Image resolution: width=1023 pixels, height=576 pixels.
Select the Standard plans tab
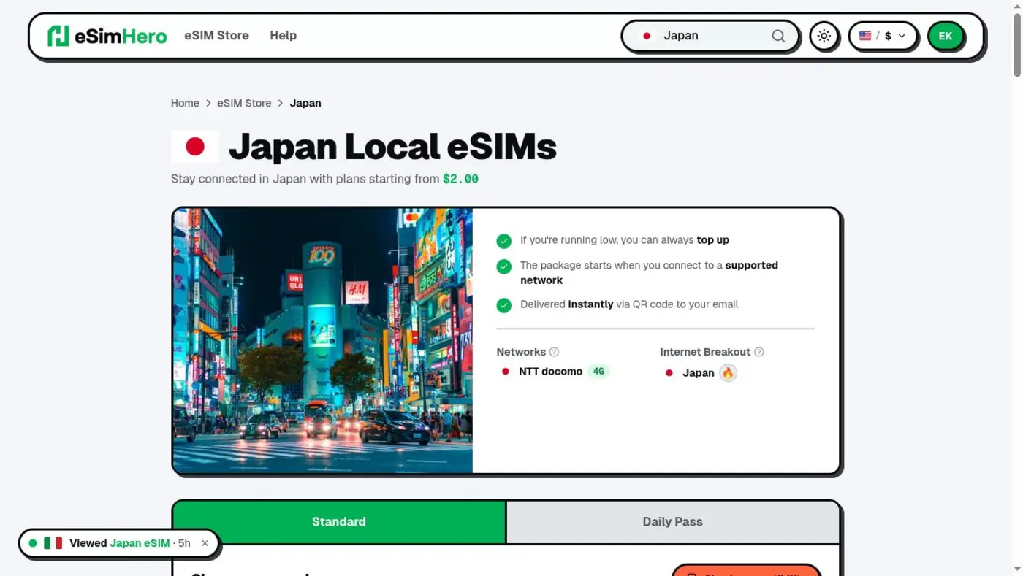click(339, 522)
